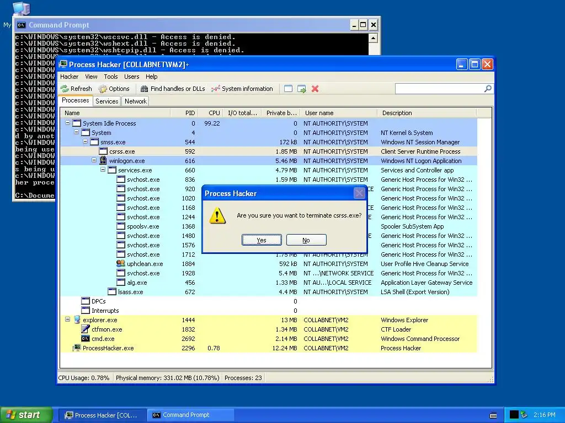Screen dimensions: 565x423
Task: Collapse the smss.exe tree node
Action: pos(86,142)
